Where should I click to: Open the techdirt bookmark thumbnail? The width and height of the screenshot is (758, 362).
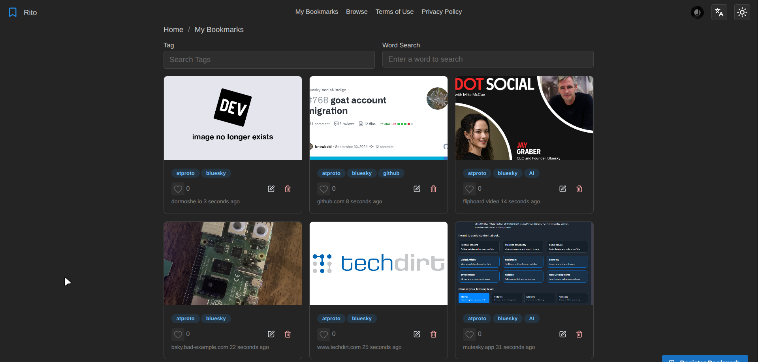378,263
